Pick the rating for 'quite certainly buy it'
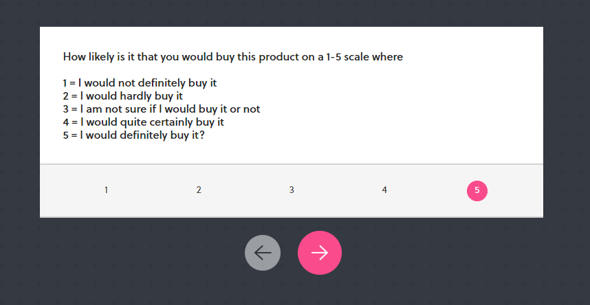This screenshot has width=590, height=305. click(384, 190)
